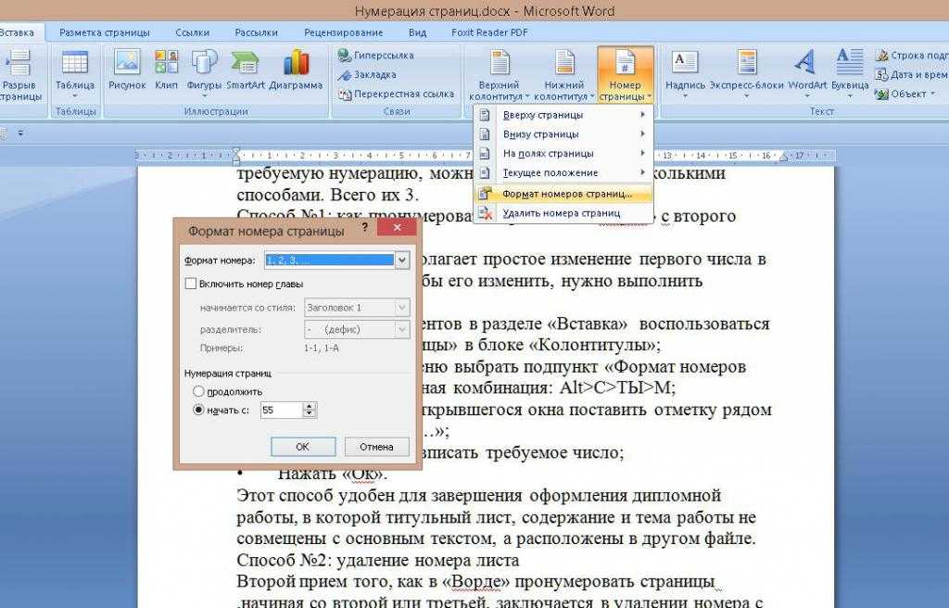Open the Нижний колонтитул footer menu
This screenshot has width=949, height=608.
pyautogui.click(x=563, y=76)
